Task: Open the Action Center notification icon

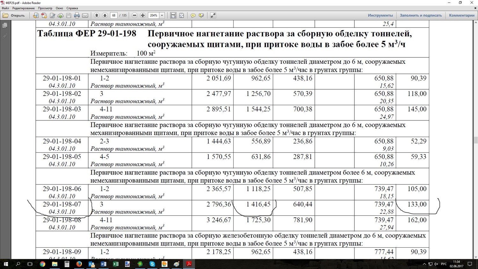Action: pyautogui.click(x=470, y=264)
